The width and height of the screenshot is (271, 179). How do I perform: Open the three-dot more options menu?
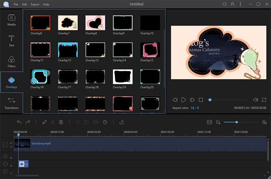(x=240, y=4)
